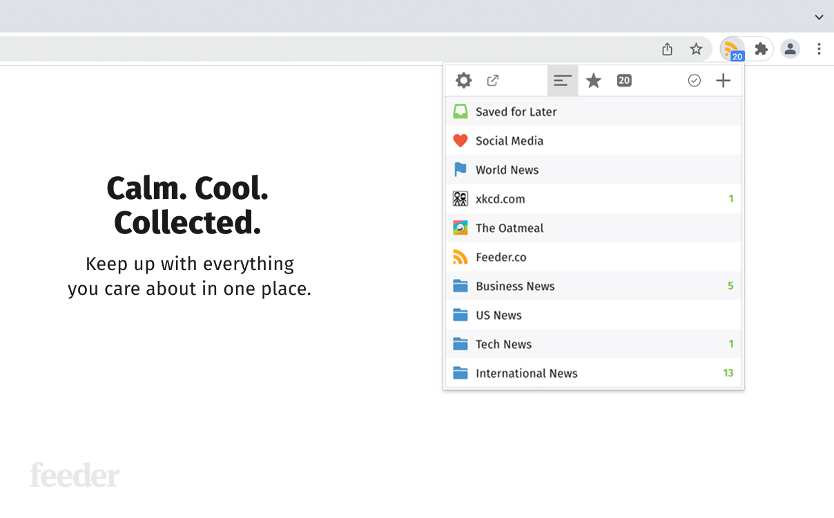Switch to the article list view tab

[x=562, y=80]
